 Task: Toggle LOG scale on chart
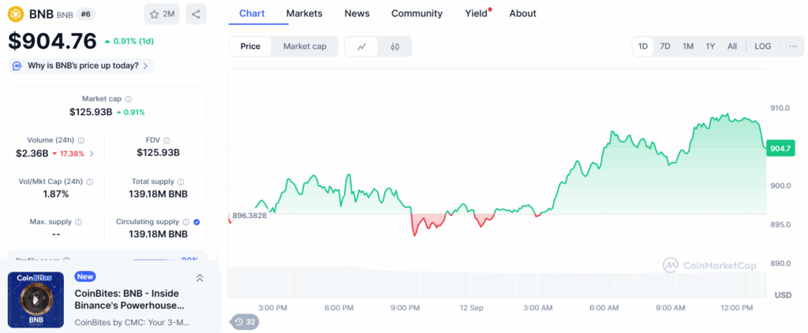(x=763, y=46)
